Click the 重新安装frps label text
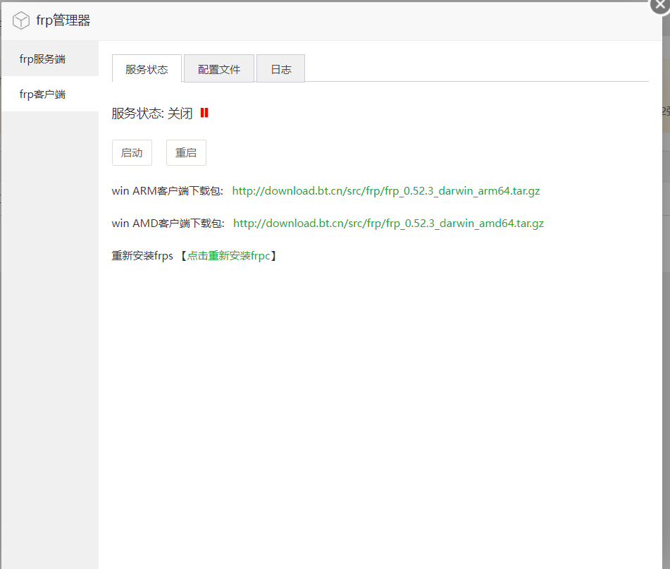 142,255
